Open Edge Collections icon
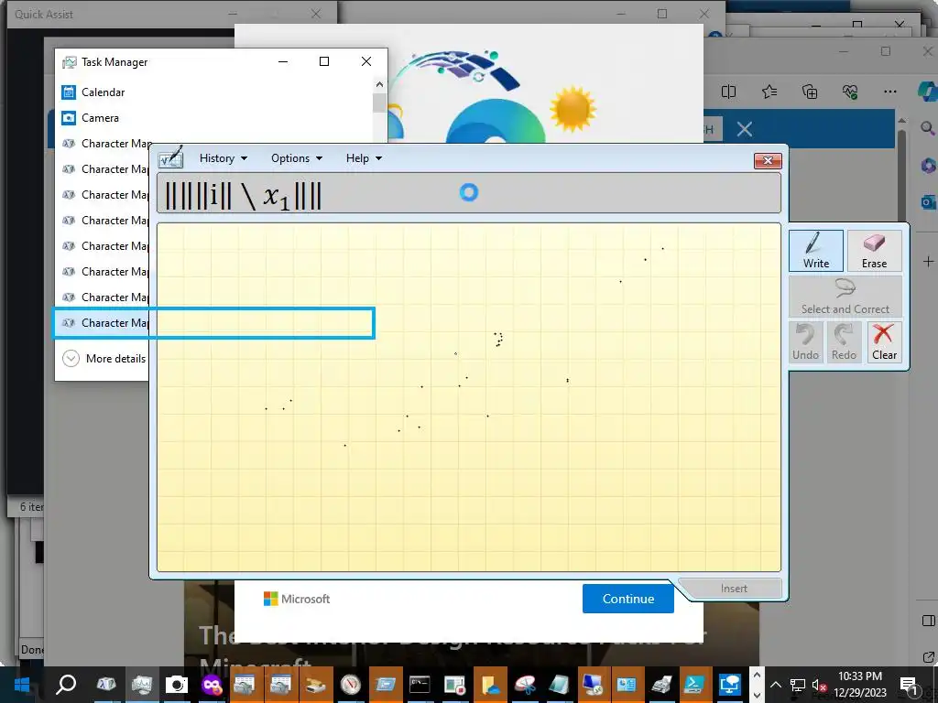The width and height of the screenshot is (938, 703). coord(810,92)
